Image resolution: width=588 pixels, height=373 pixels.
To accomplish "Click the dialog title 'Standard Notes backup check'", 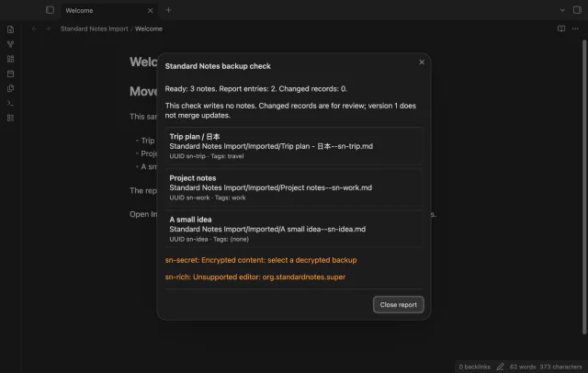I will [x=218, y=66].
